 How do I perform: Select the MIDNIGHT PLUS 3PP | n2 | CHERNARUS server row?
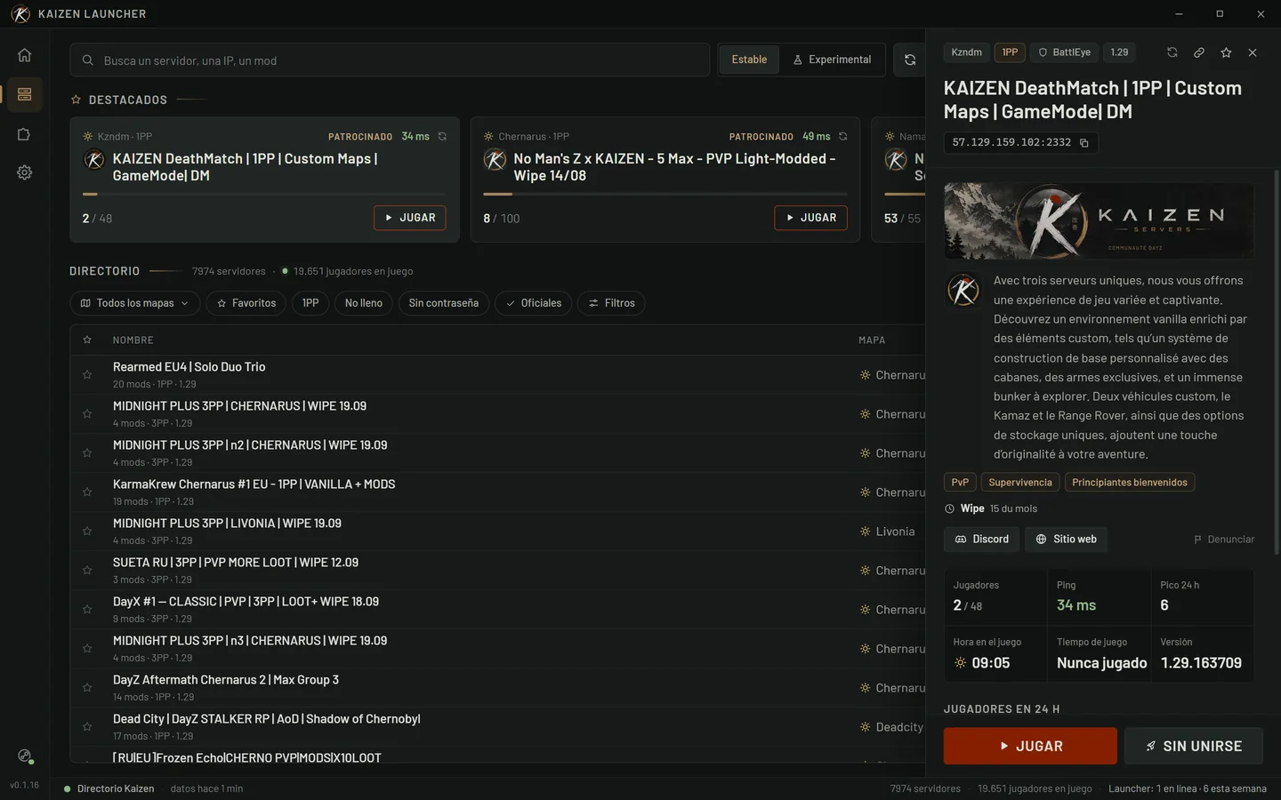pyautogui.click(x=497, y=453)
